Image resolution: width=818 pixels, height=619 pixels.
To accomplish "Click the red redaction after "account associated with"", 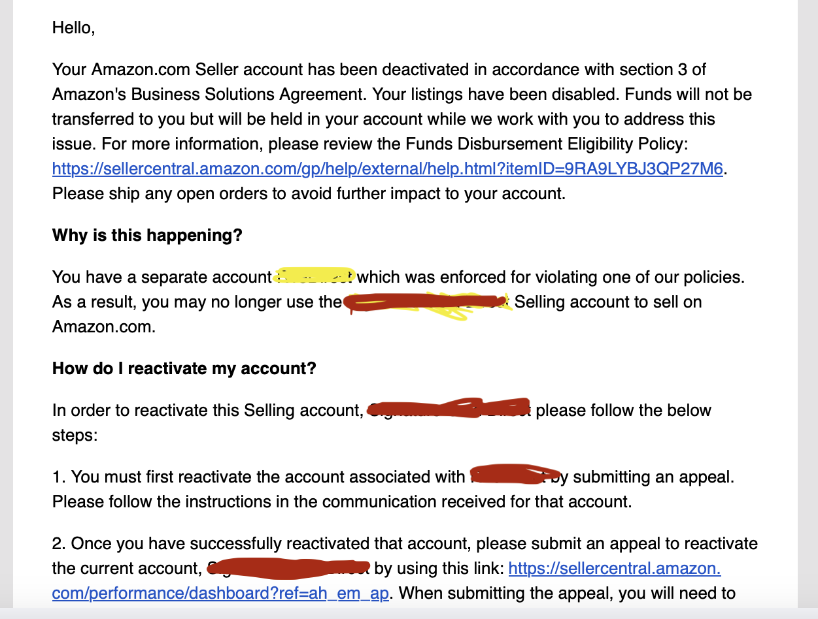I will [x=516, y=475].
